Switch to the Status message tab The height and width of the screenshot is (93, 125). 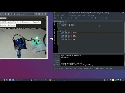tap(57, 56)
